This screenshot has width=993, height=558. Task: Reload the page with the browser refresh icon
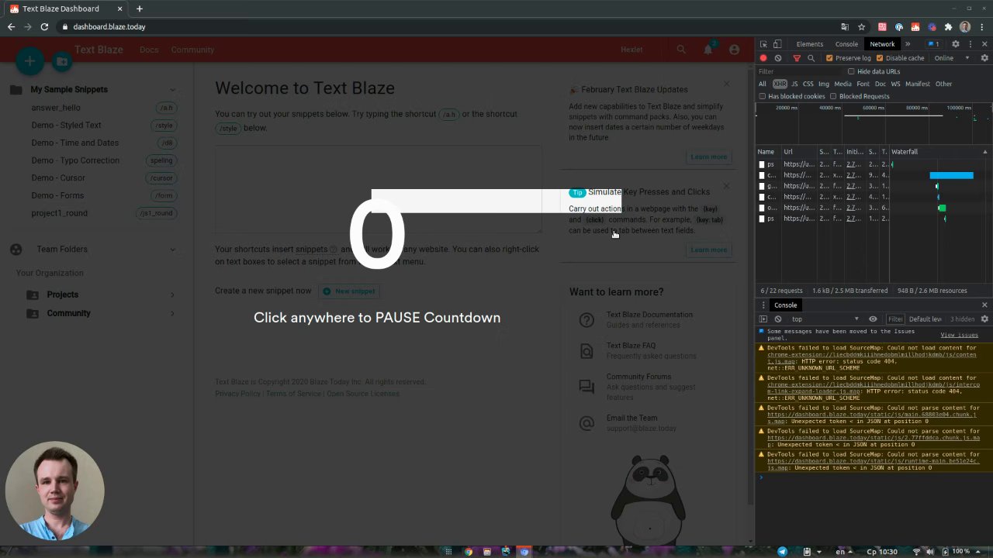44,26
